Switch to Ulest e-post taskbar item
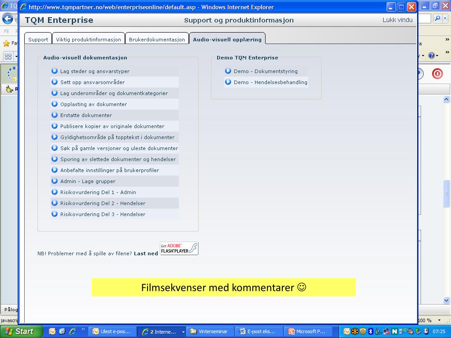 click(112, 331)
